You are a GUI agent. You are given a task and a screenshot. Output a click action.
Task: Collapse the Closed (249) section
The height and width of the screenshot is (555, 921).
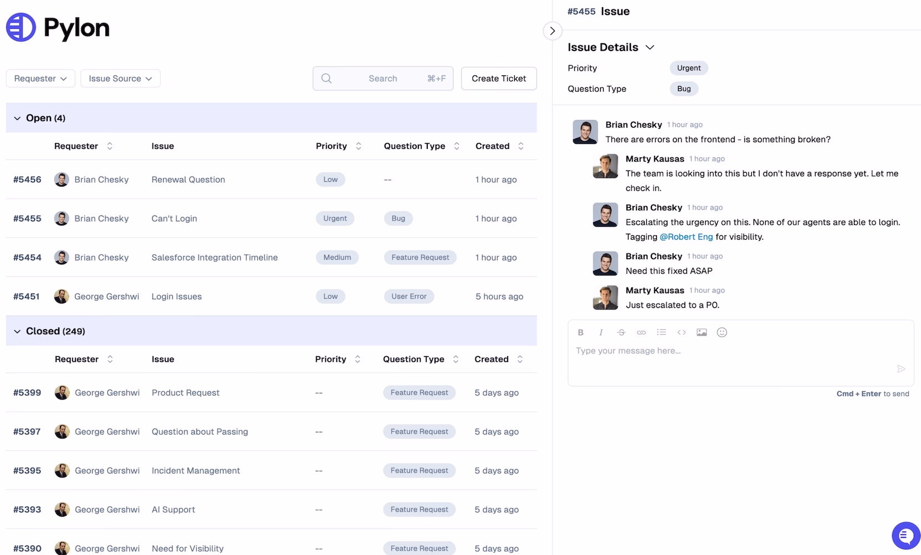pyautogui.click(x=17, y=331)
